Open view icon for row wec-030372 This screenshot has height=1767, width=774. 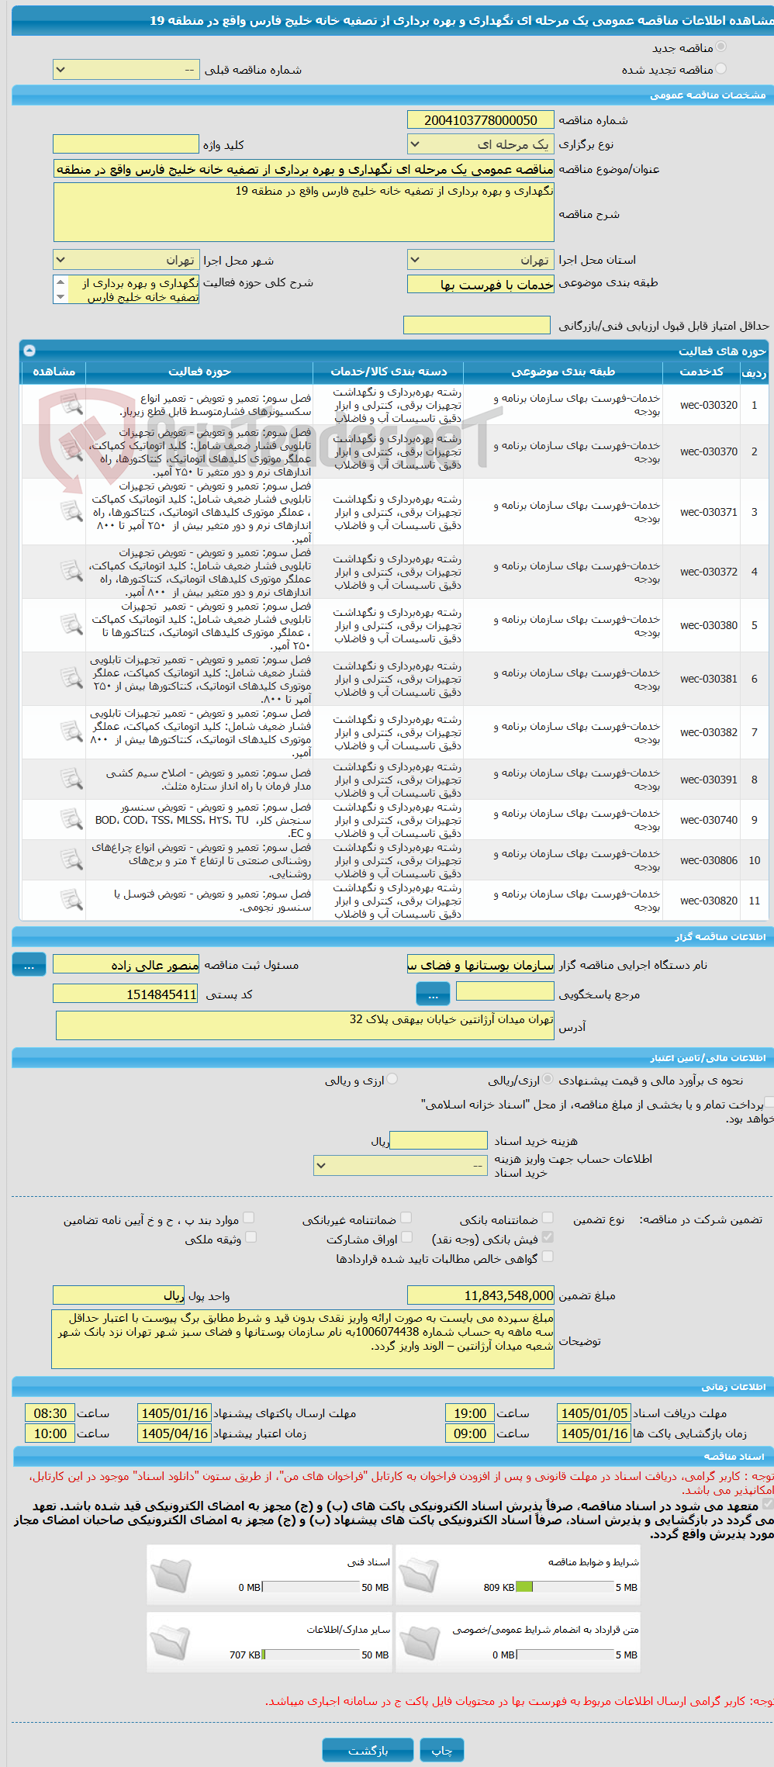71,571
